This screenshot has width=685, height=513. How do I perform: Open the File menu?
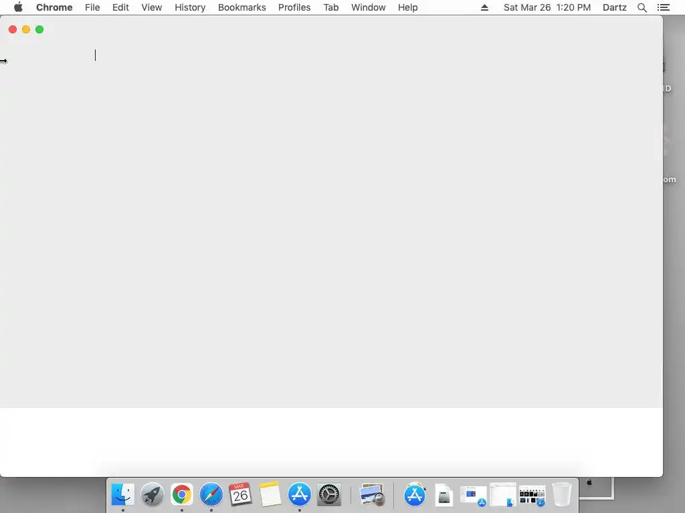pos(92,7)
